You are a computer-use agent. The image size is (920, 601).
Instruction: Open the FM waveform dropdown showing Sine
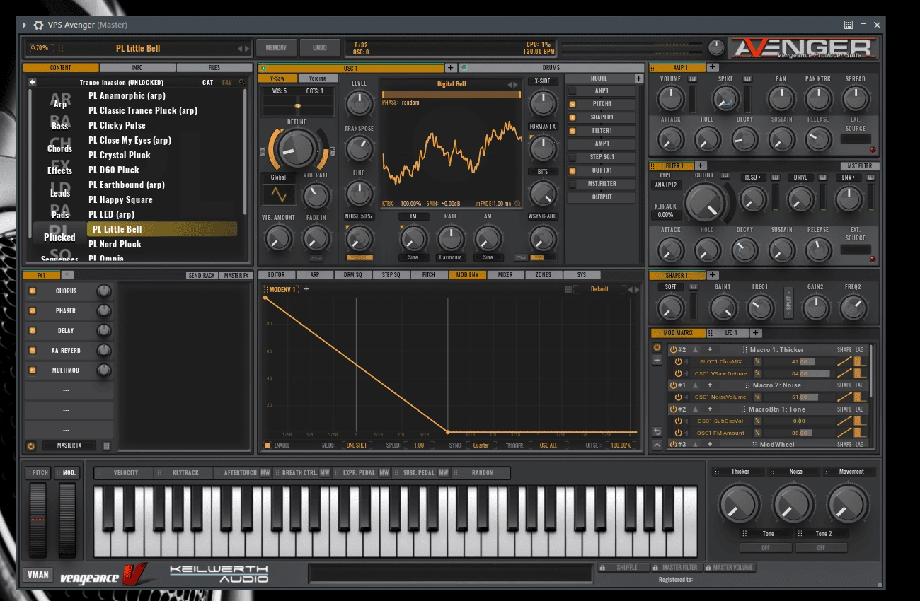click(413, 257)
